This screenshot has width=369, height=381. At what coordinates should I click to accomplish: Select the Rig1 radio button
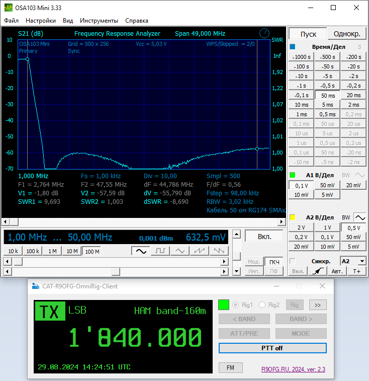click(235, 304)
